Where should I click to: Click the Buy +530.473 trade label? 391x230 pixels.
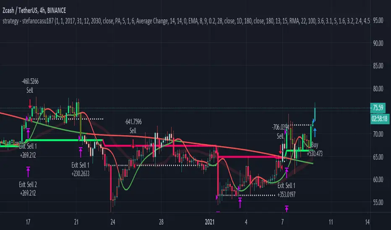point(315,149)
